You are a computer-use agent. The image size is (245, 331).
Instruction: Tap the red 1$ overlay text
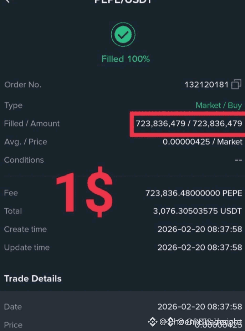point(85,192)
